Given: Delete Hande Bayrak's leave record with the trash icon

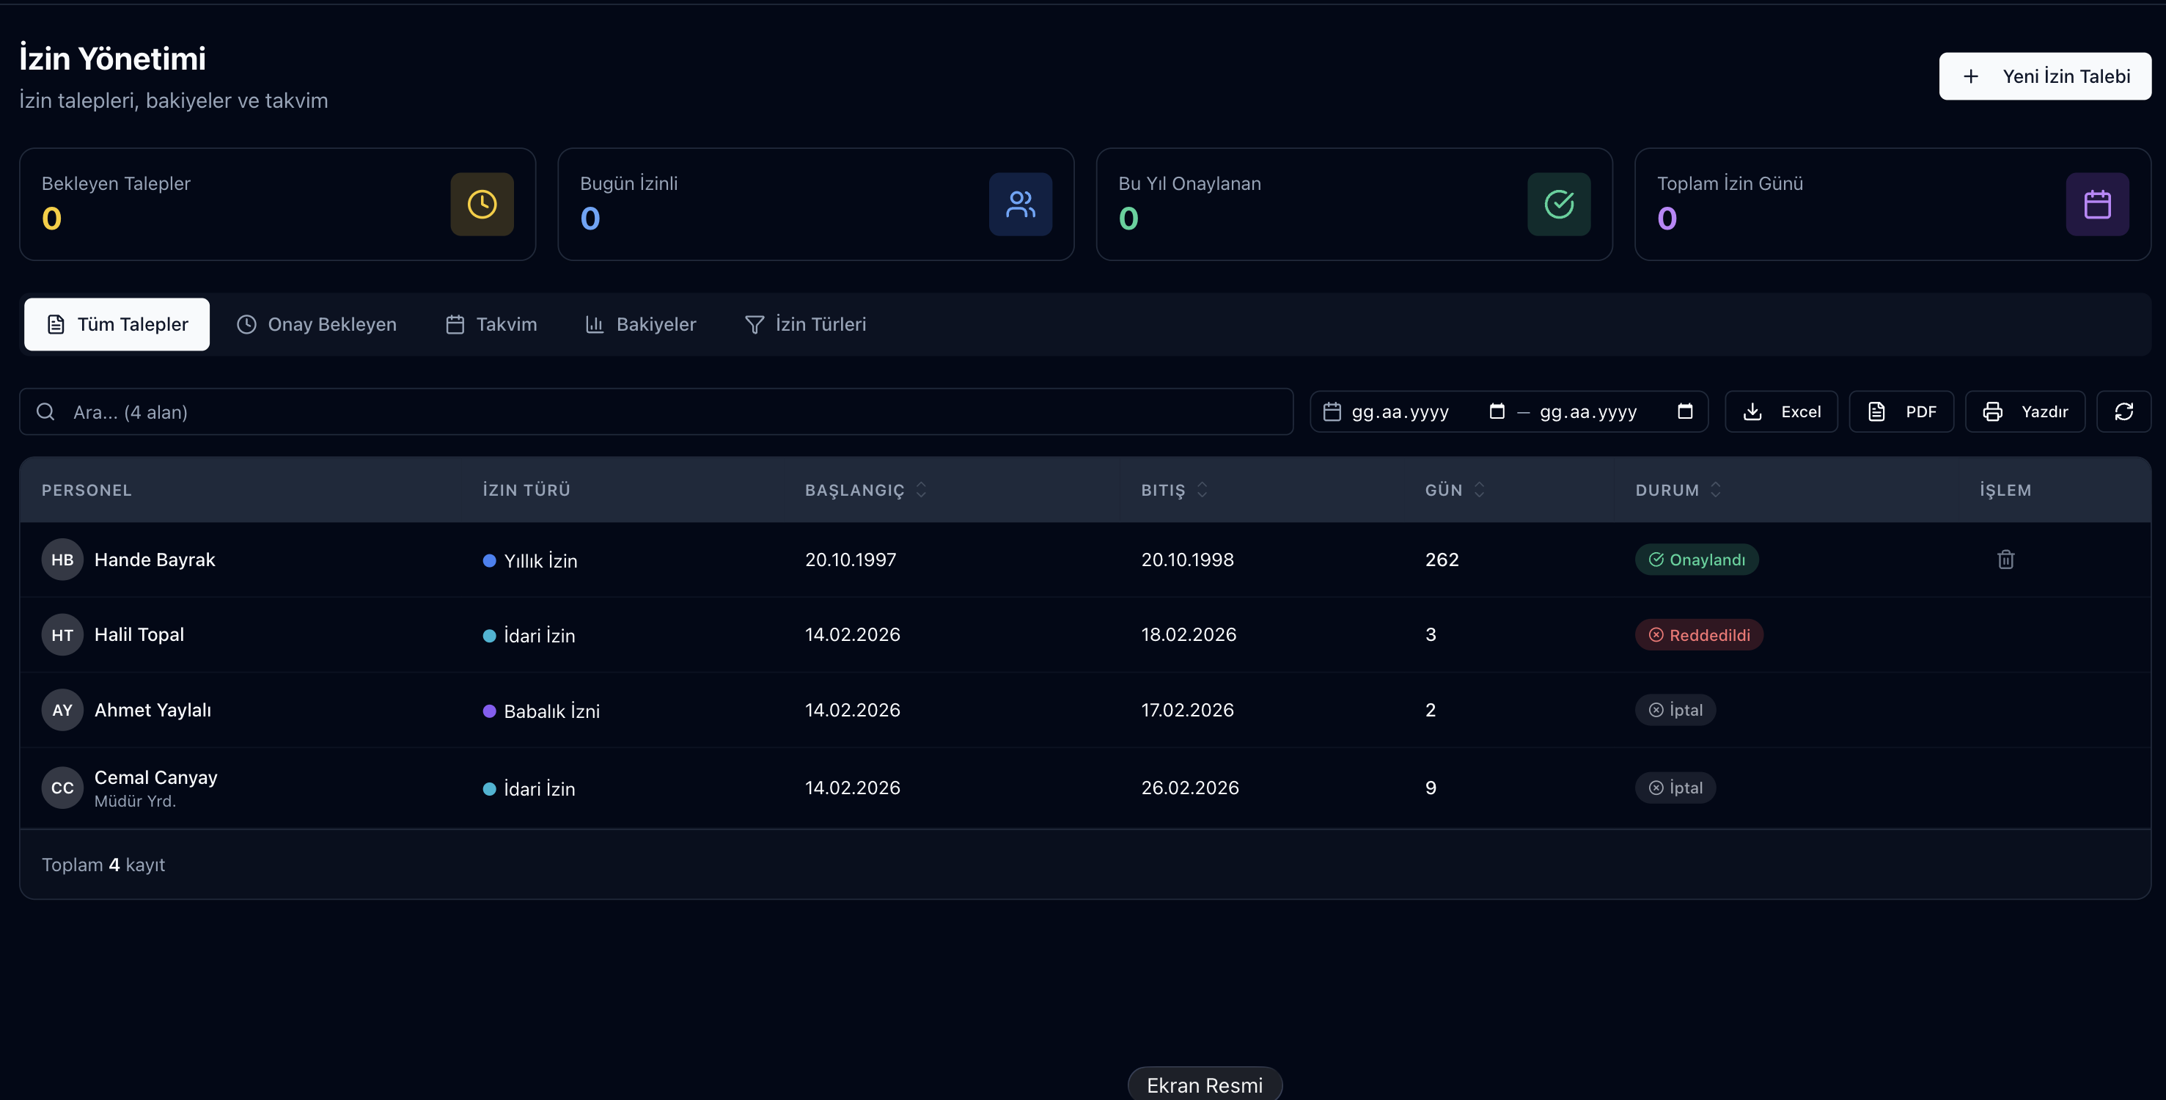Looking at the screenshot, I should click(2005, 560).
